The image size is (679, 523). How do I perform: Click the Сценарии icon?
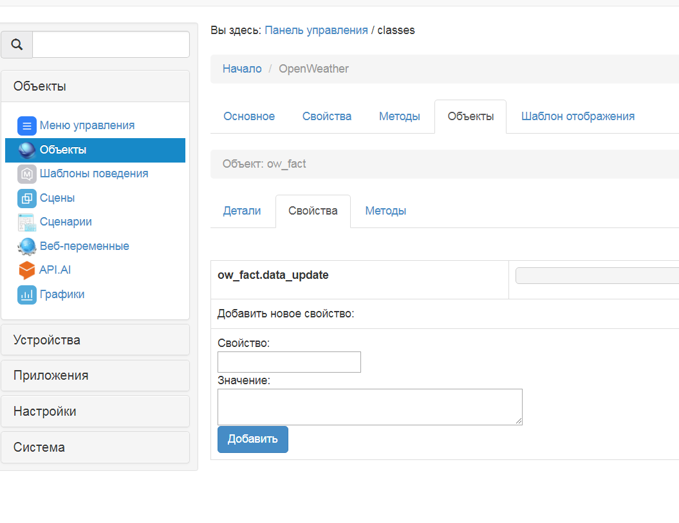point(27,222)
